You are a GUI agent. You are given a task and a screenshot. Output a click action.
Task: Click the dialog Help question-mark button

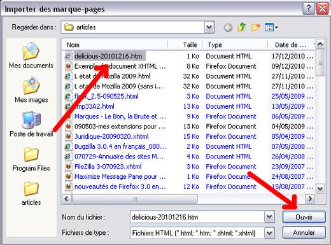[309, 9]
